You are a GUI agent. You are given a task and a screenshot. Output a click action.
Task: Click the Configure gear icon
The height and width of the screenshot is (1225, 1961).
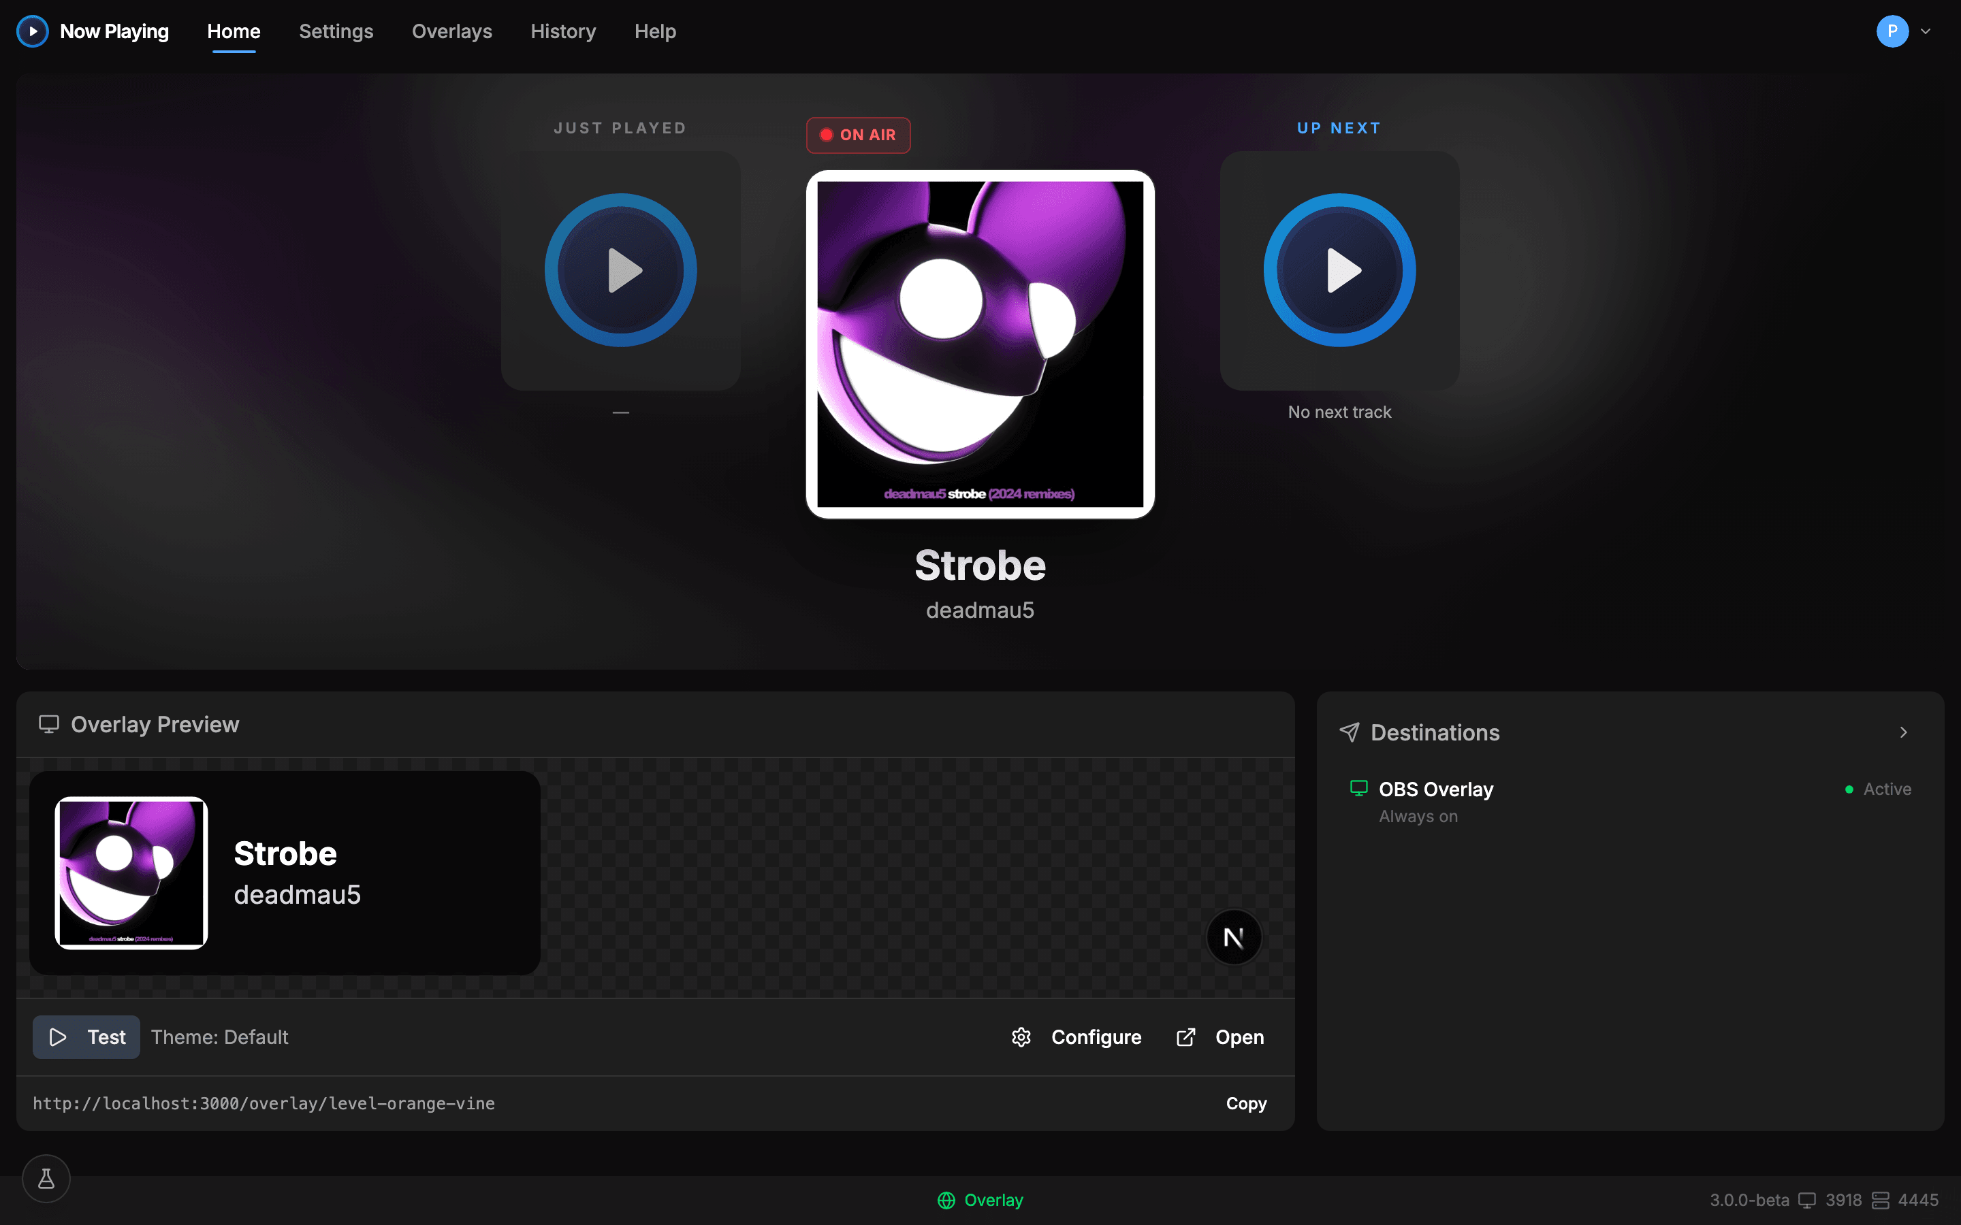[x=1021, y=1037]
